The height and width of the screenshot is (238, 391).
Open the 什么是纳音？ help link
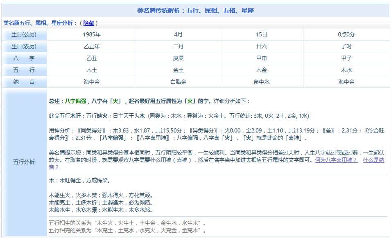(x=373, y=160)
